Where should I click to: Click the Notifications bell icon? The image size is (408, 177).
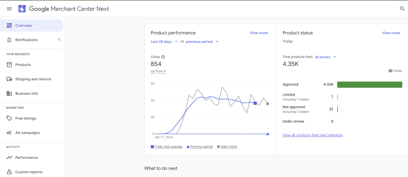point(9,40)
